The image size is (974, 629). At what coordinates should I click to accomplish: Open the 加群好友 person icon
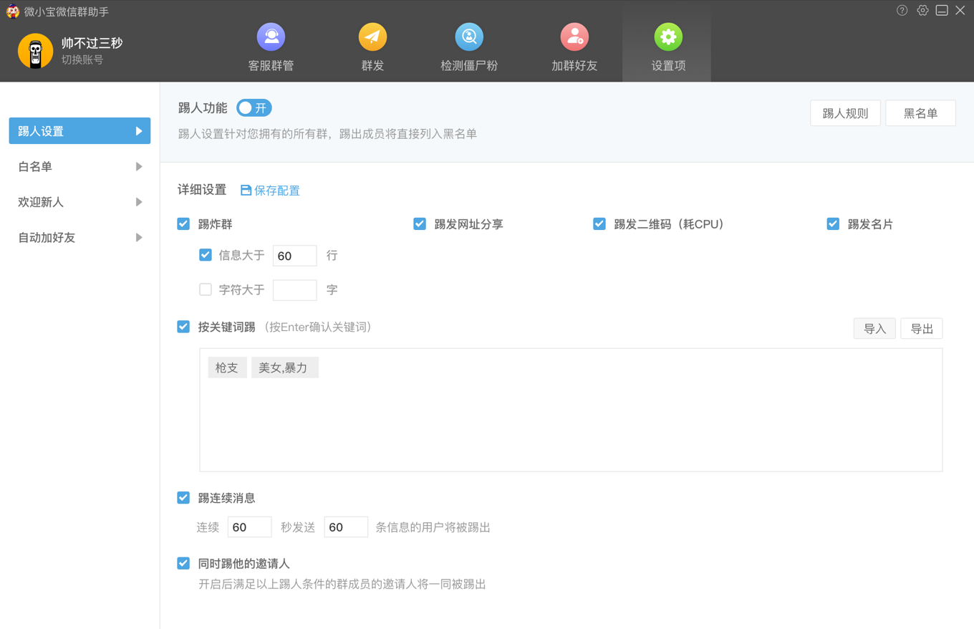574,37
